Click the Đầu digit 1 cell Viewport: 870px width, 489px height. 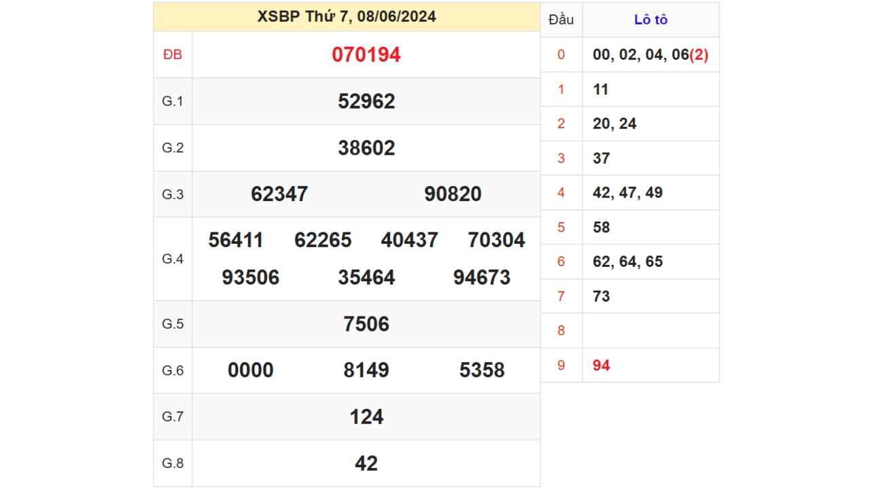[x=561, y=90]
